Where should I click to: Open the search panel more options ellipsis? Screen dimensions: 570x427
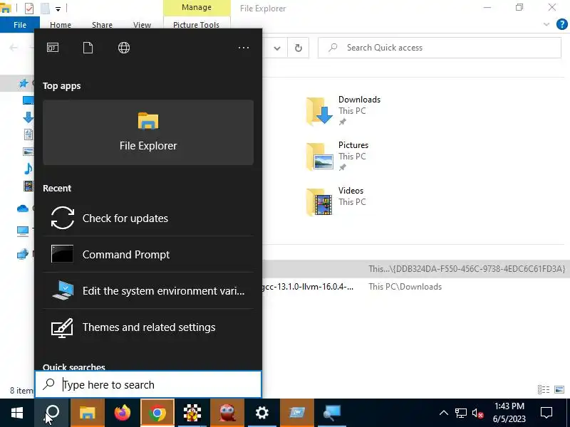coord(244,48)
